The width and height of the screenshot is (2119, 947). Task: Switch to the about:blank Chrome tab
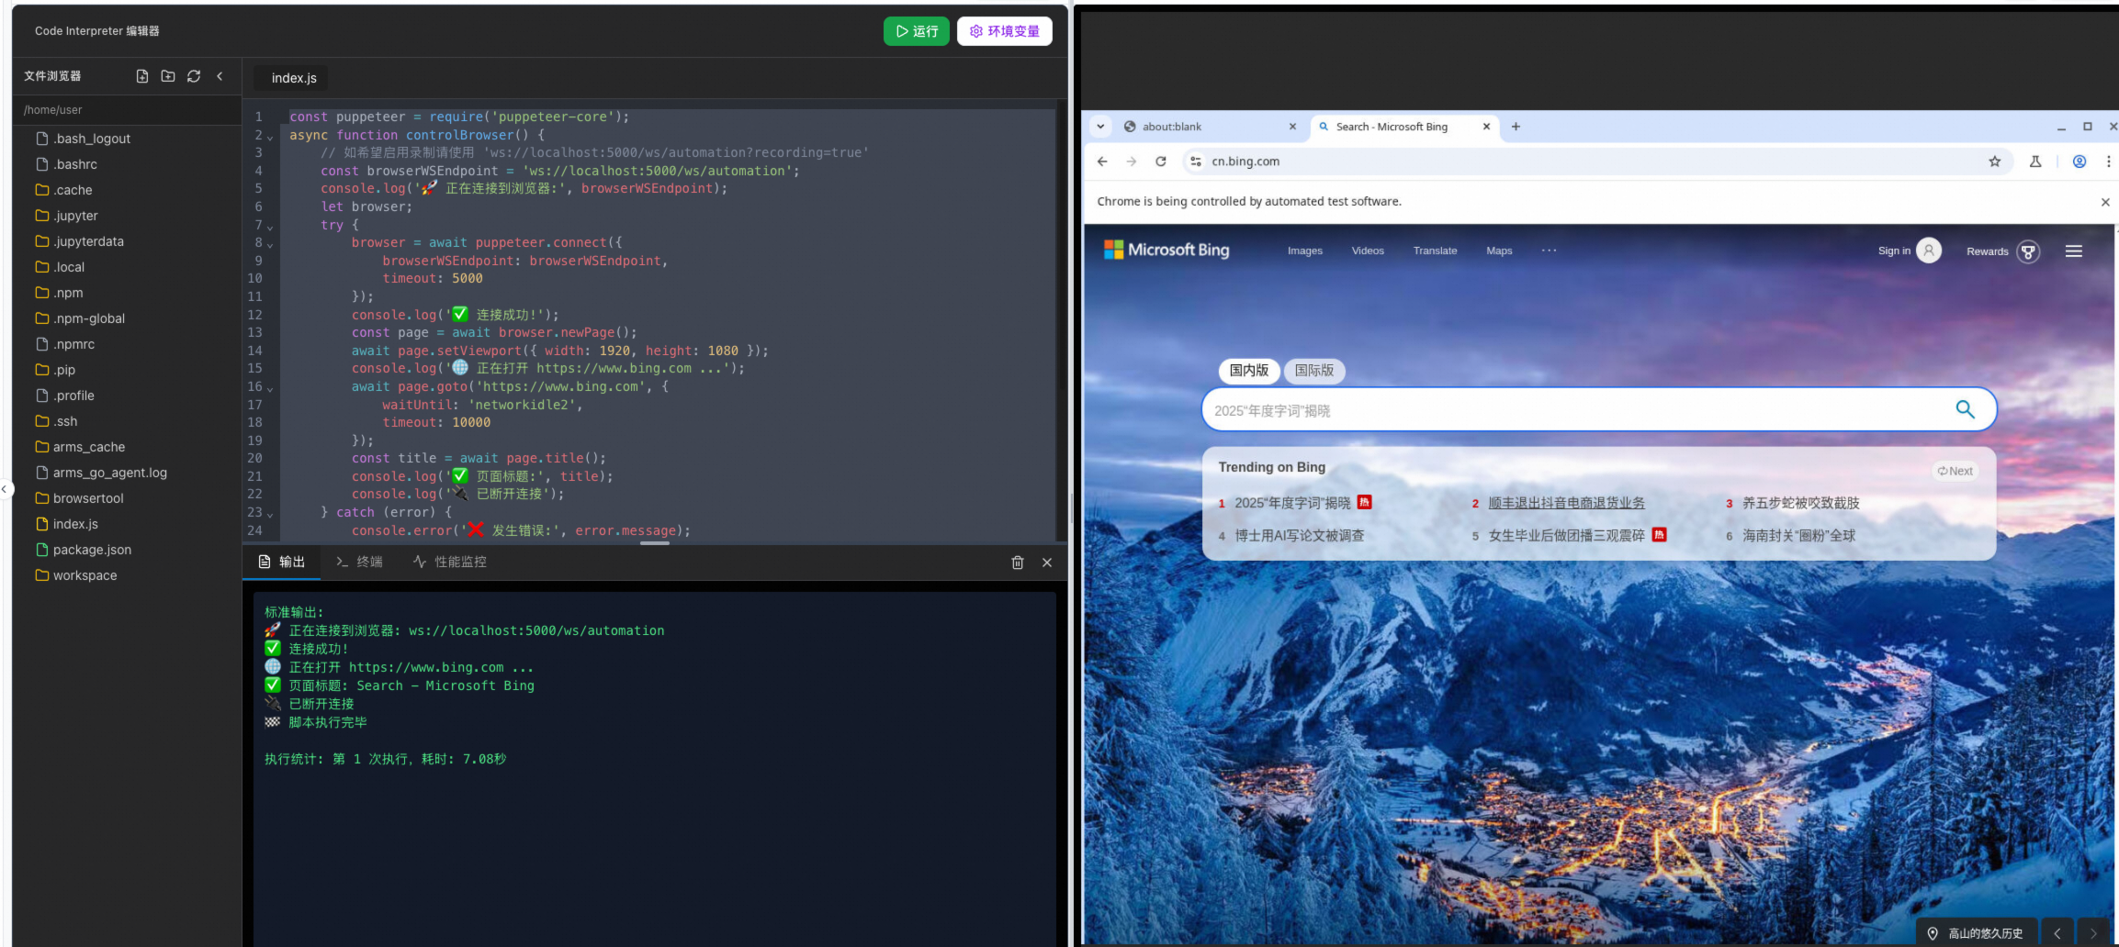point(1208,127)
